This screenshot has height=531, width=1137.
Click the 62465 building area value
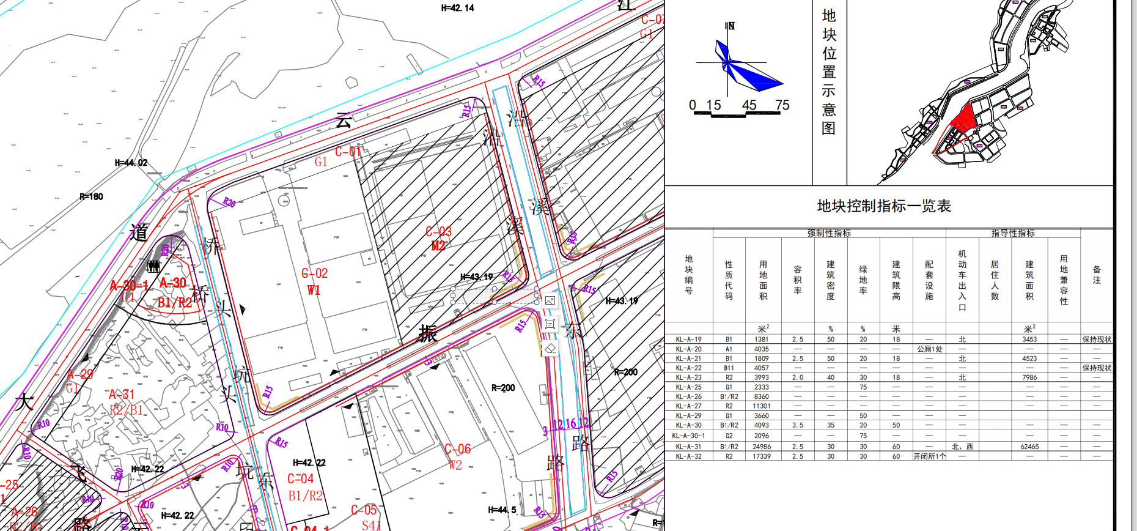tap(1029, 447)
